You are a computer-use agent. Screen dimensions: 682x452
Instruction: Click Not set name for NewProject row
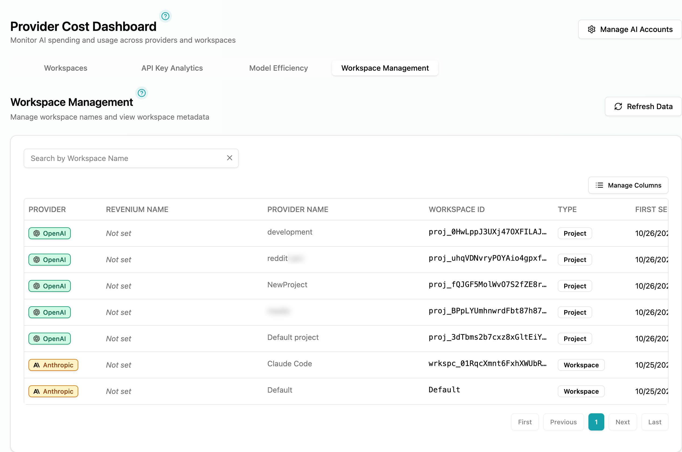tap(118, 286)
